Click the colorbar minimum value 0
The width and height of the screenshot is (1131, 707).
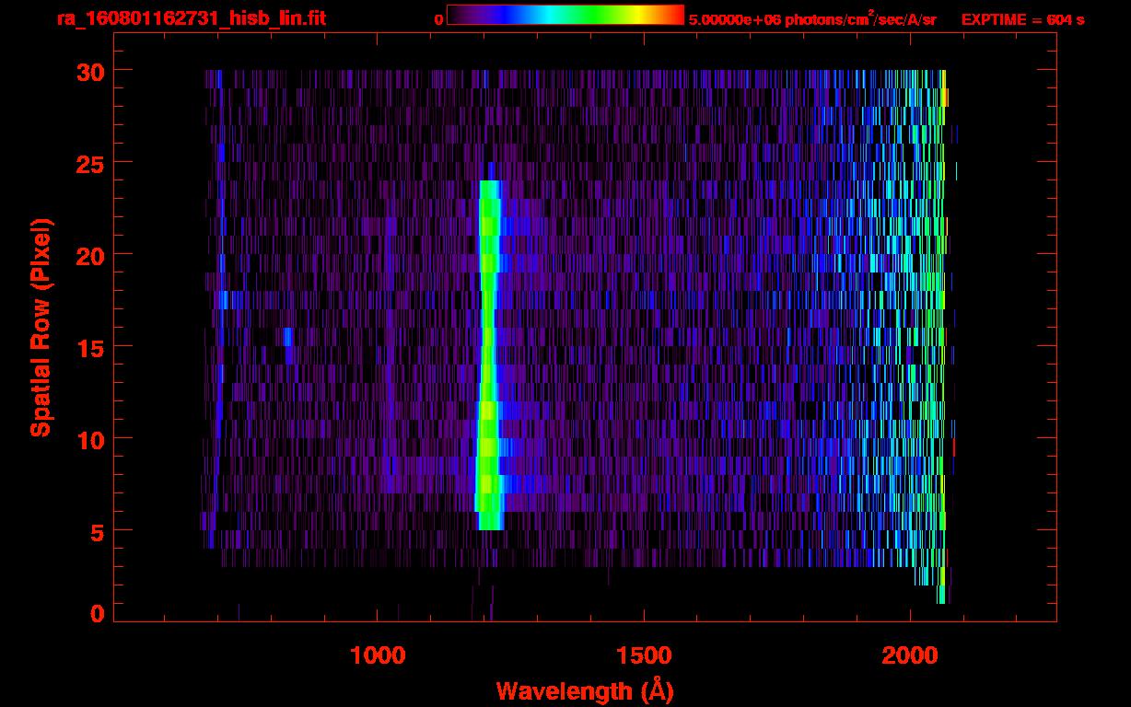tap(440, 19)
